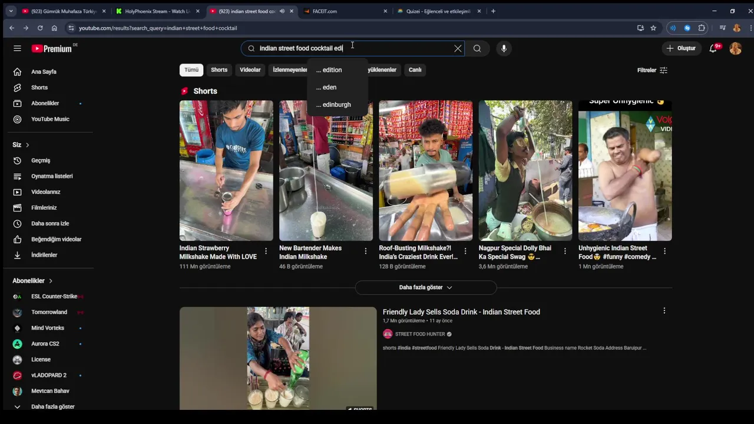Open the Filtreler filter options
Viewport: 754px width, 424px height.
click(x=652, y=70)
